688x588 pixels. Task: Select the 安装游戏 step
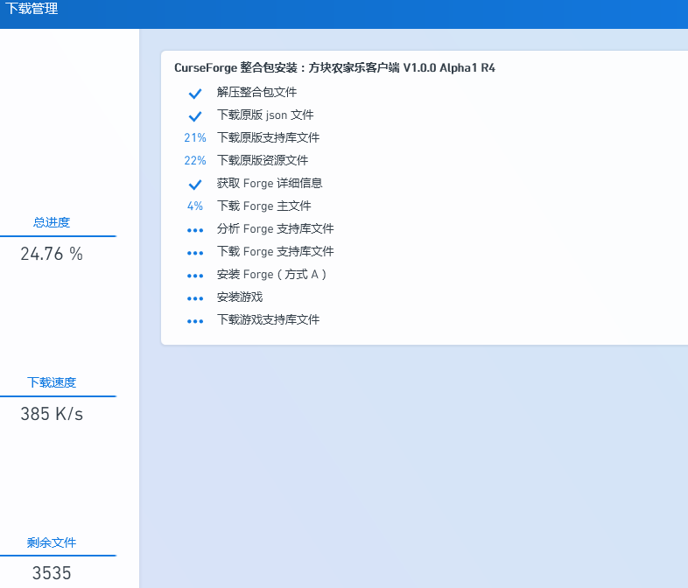[x=240, y=297]
